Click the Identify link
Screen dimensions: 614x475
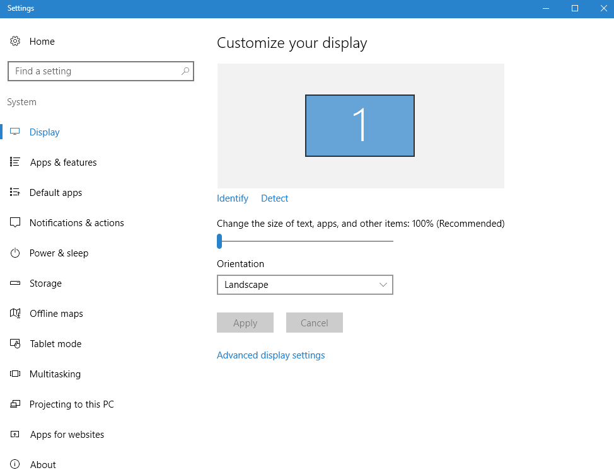[232, 198]
